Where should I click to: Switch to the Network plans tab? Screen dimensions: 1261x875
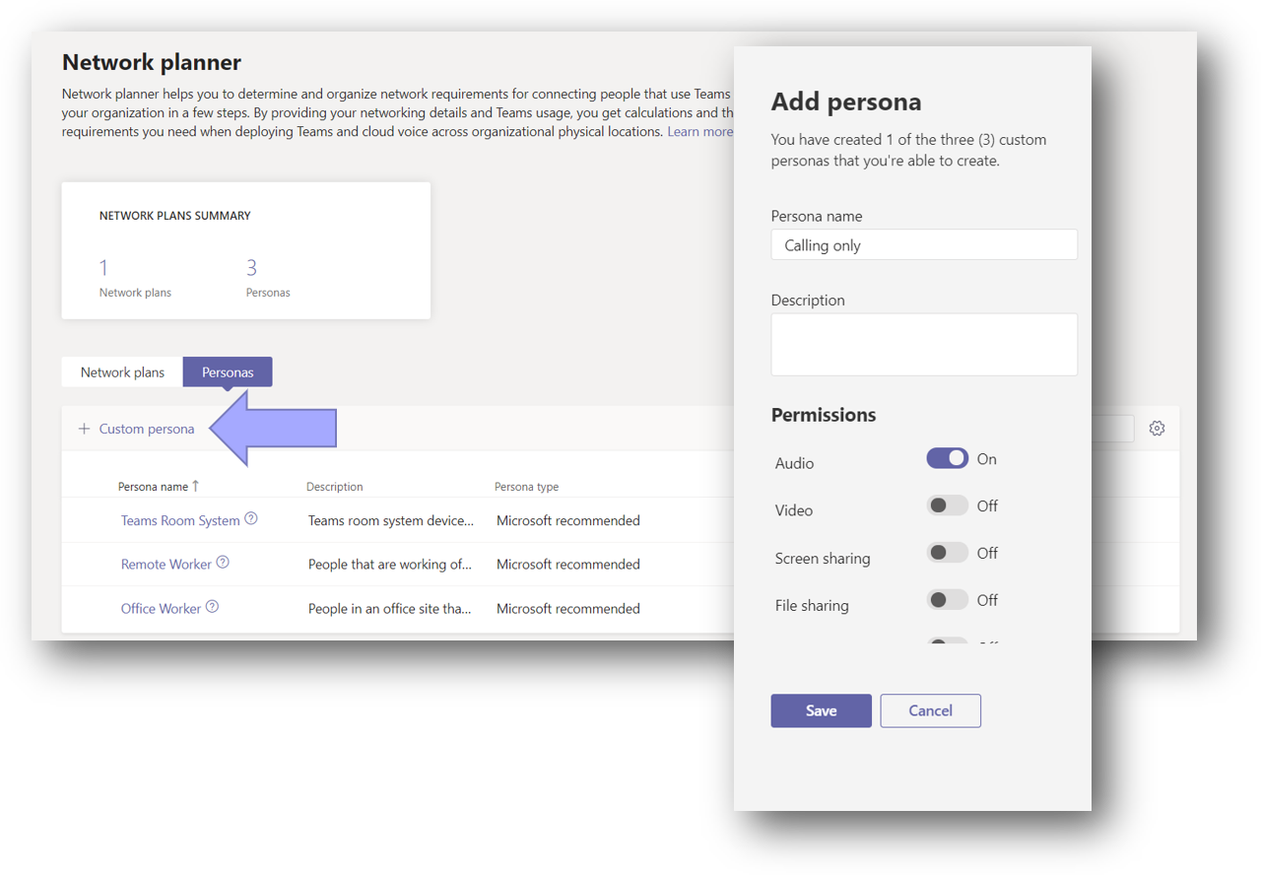[x=121, y=371]
